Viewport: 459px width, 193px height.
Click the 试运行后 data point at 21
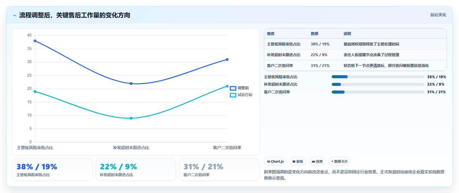click(x=227, y=86)
